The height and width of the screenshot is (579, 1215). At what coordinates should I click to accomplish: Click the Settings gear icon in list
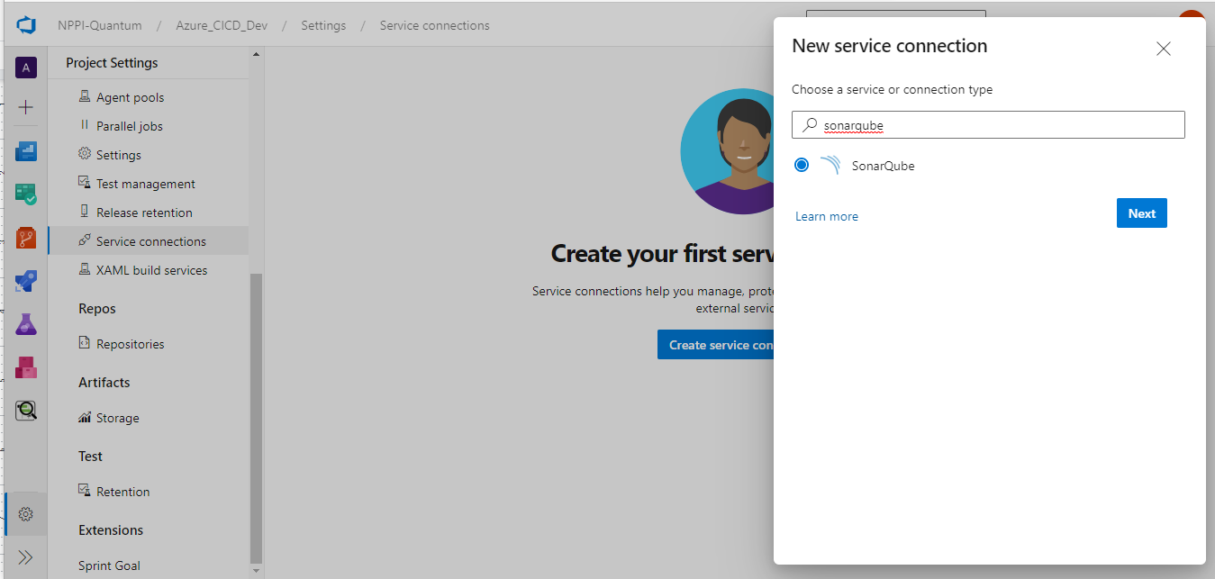85,154
